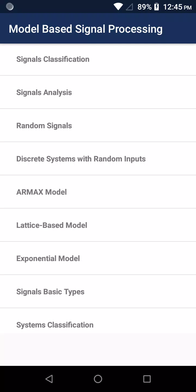The width and height of the screenshot is (196, 392).
Task: Tap the recent apps square icon
Action: [147, 379]
